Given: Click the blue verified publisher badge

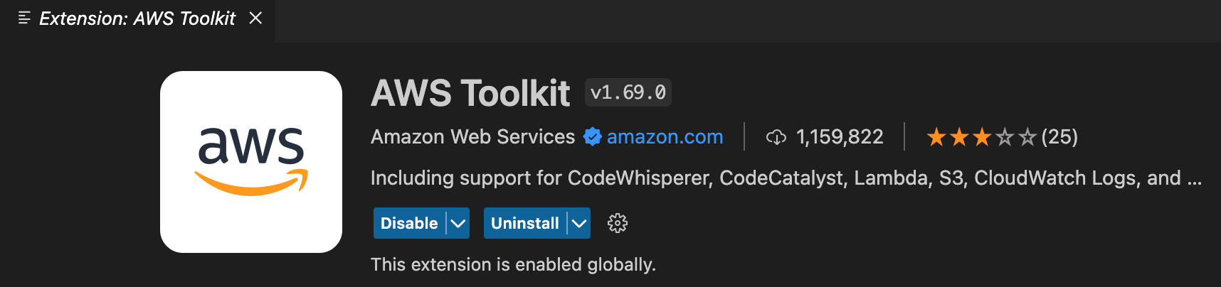Looking at the screenshot, I should pos(592,136).
